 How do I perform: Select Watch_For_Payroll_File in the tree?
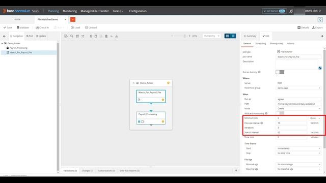[x=21, y=52]
